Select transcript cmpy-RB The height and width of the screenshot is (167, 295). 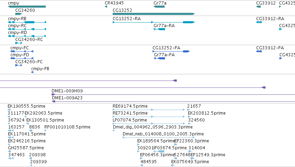[27, 22]
